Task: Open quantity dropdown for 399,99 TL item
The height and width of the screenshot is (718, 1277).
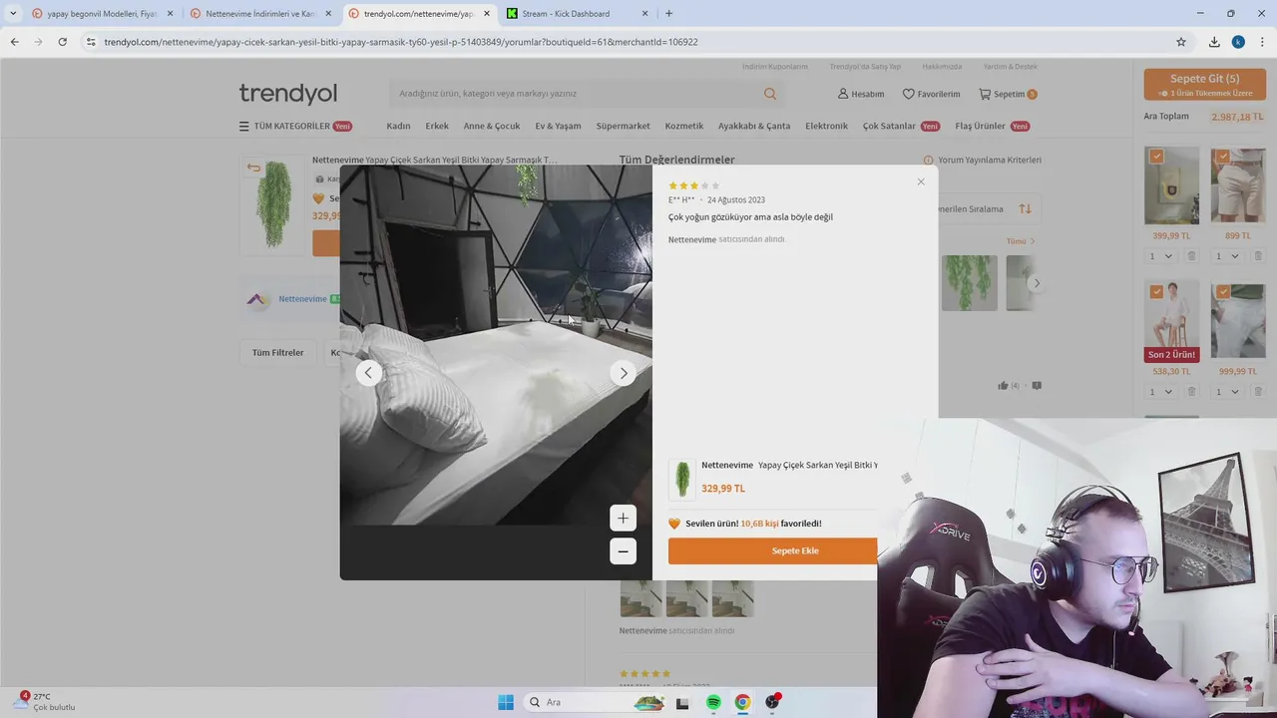Action: click(x=1161, y=256)
